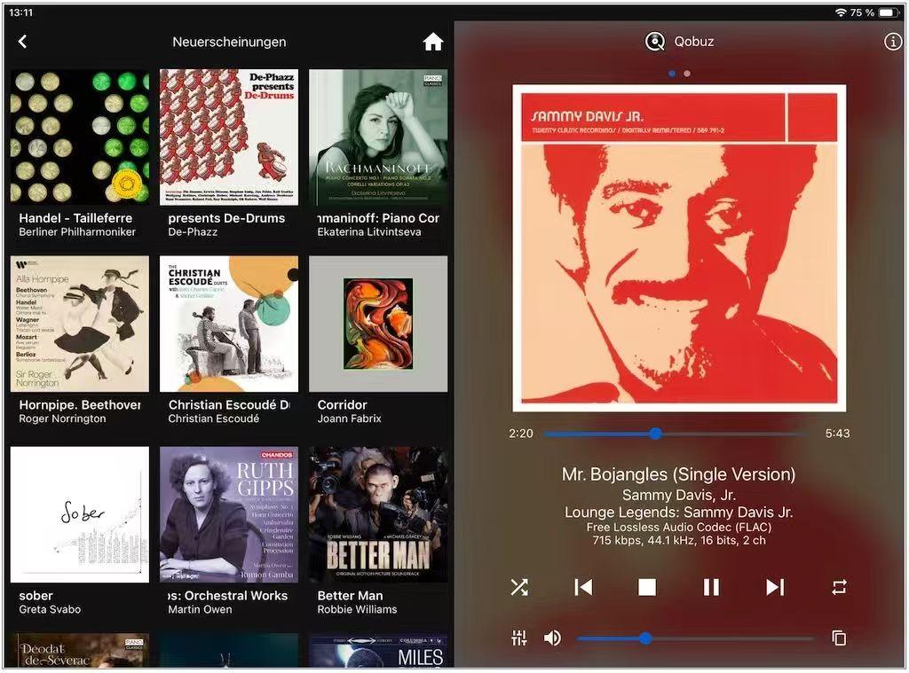Pause the current song

(711, 587)
